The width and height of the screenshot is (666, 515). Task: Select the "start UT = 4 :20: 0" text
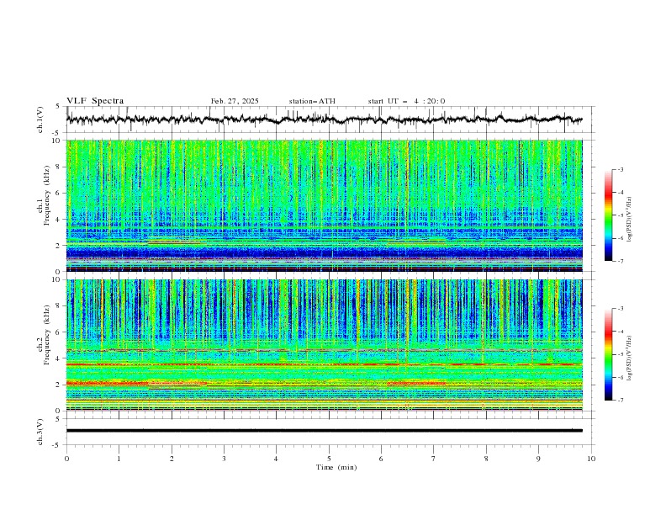click(x=406, y=101)
